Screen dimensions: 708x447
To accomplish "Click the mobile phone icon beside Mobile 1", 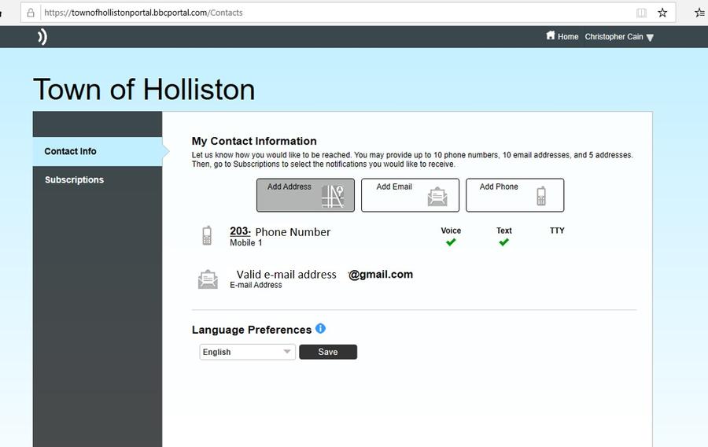I will point(207,235).
